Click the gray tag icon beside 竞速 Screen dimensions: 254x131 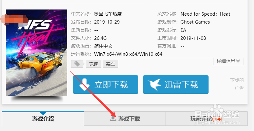[x=77, y=64]
